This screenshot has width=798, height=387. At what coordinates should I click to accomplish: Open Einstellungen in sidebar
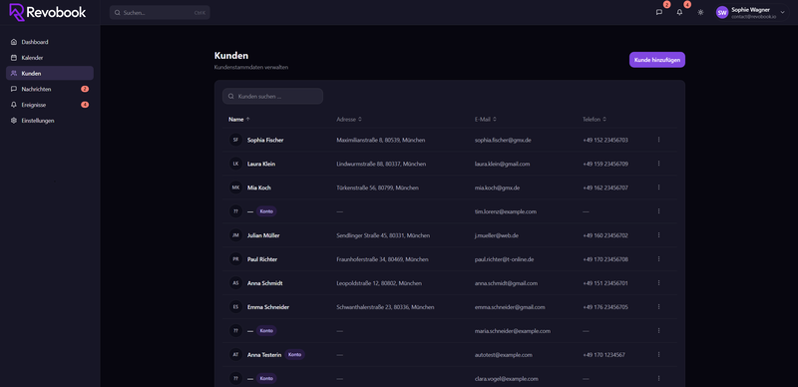pos(50,121)
